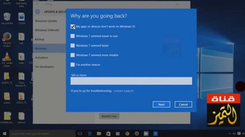Select the 123456 video file icon
The width and height of the screenshot is (245, 137).
tap(21, 19)
